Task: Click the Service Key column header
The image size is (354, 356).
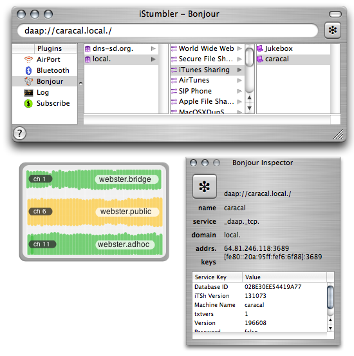Action: point(217,277)
